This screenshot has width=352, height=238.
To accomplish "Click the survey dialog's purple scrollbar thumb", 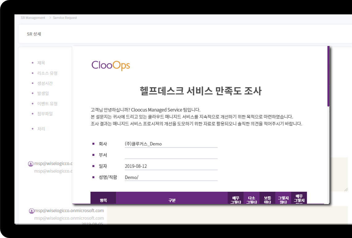I will coord(329,76).
